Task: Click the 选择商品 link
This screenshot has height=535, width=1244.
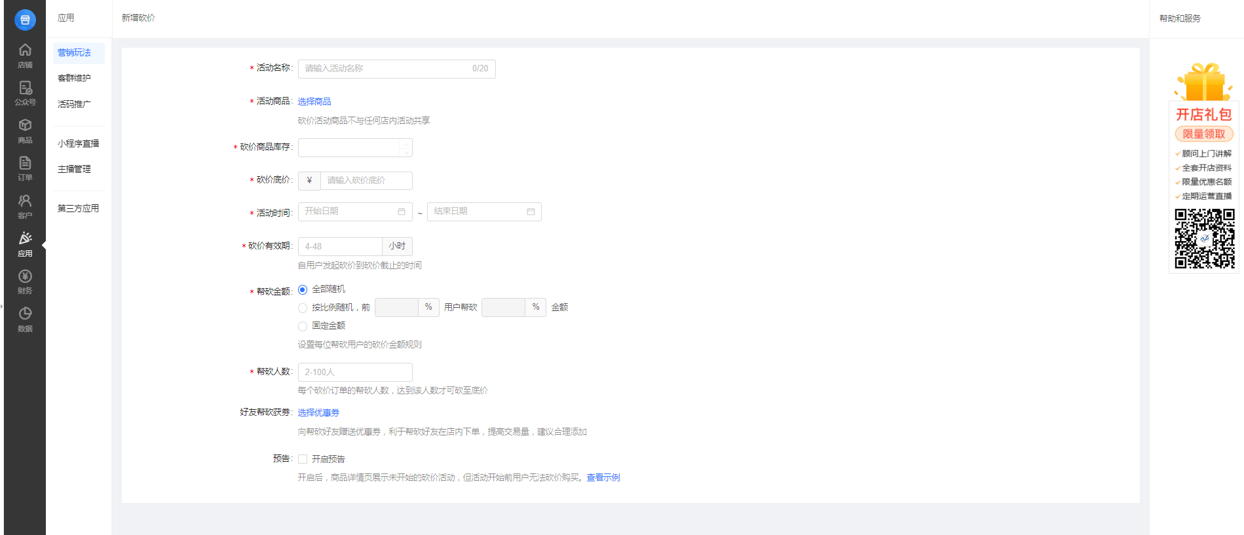Action: [314, 101]
